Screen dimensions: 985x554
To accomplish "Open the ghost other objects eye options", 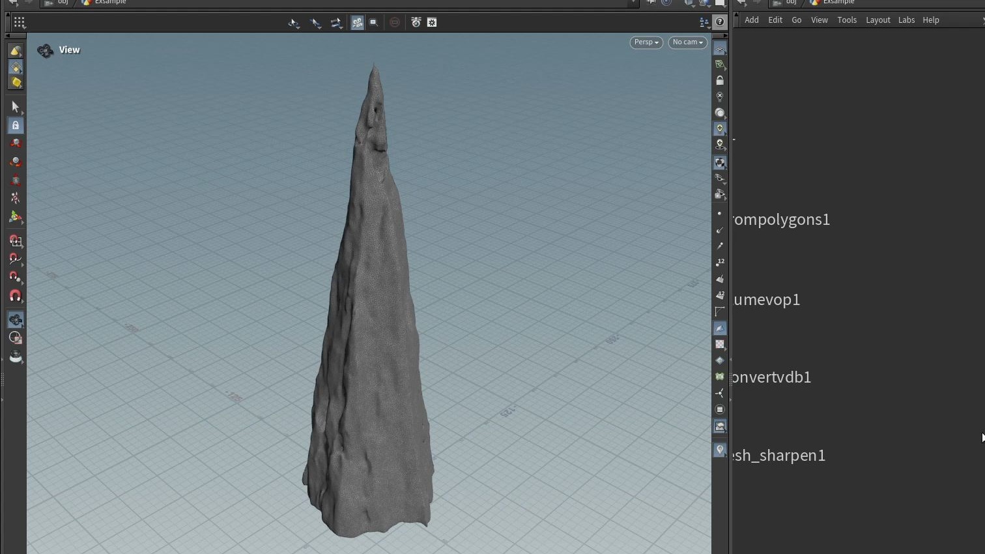I will pos(719,179).
